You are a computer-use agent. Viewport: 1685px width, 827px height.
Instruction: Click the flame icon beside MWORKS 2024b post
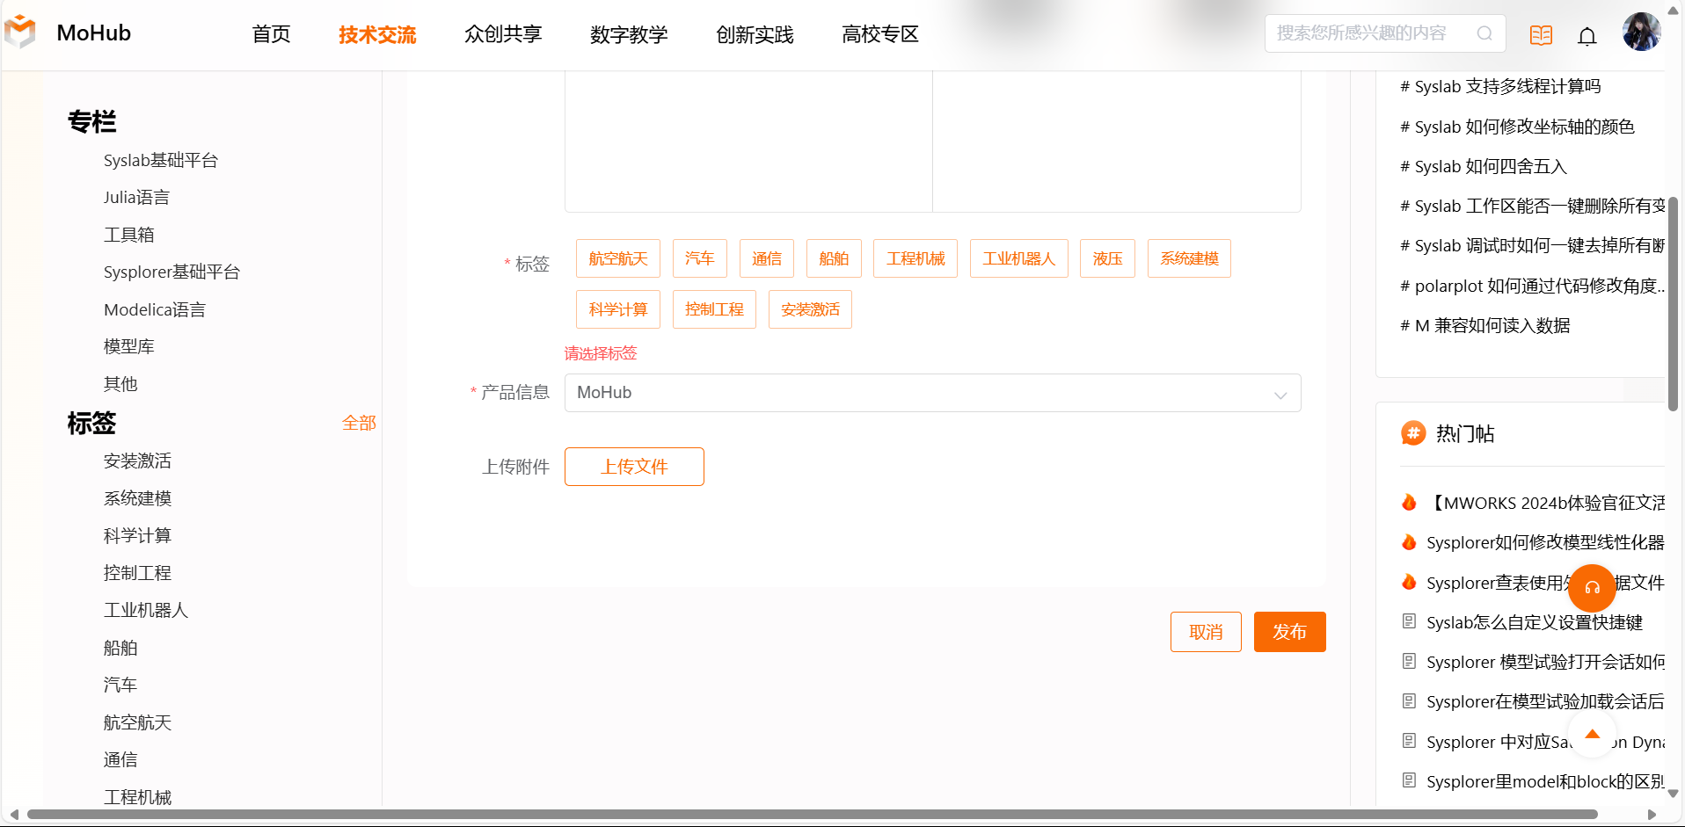1409,502
